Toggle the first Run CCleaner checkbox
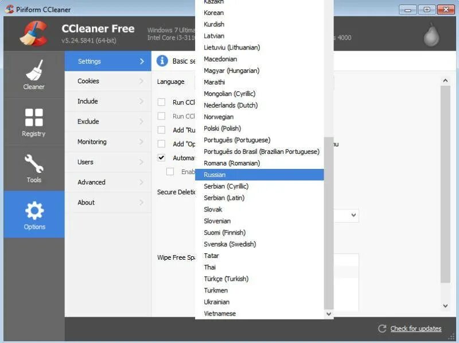The width and height of the screenshot is (459, 343). pyautogui.click(x=161, y=102)
